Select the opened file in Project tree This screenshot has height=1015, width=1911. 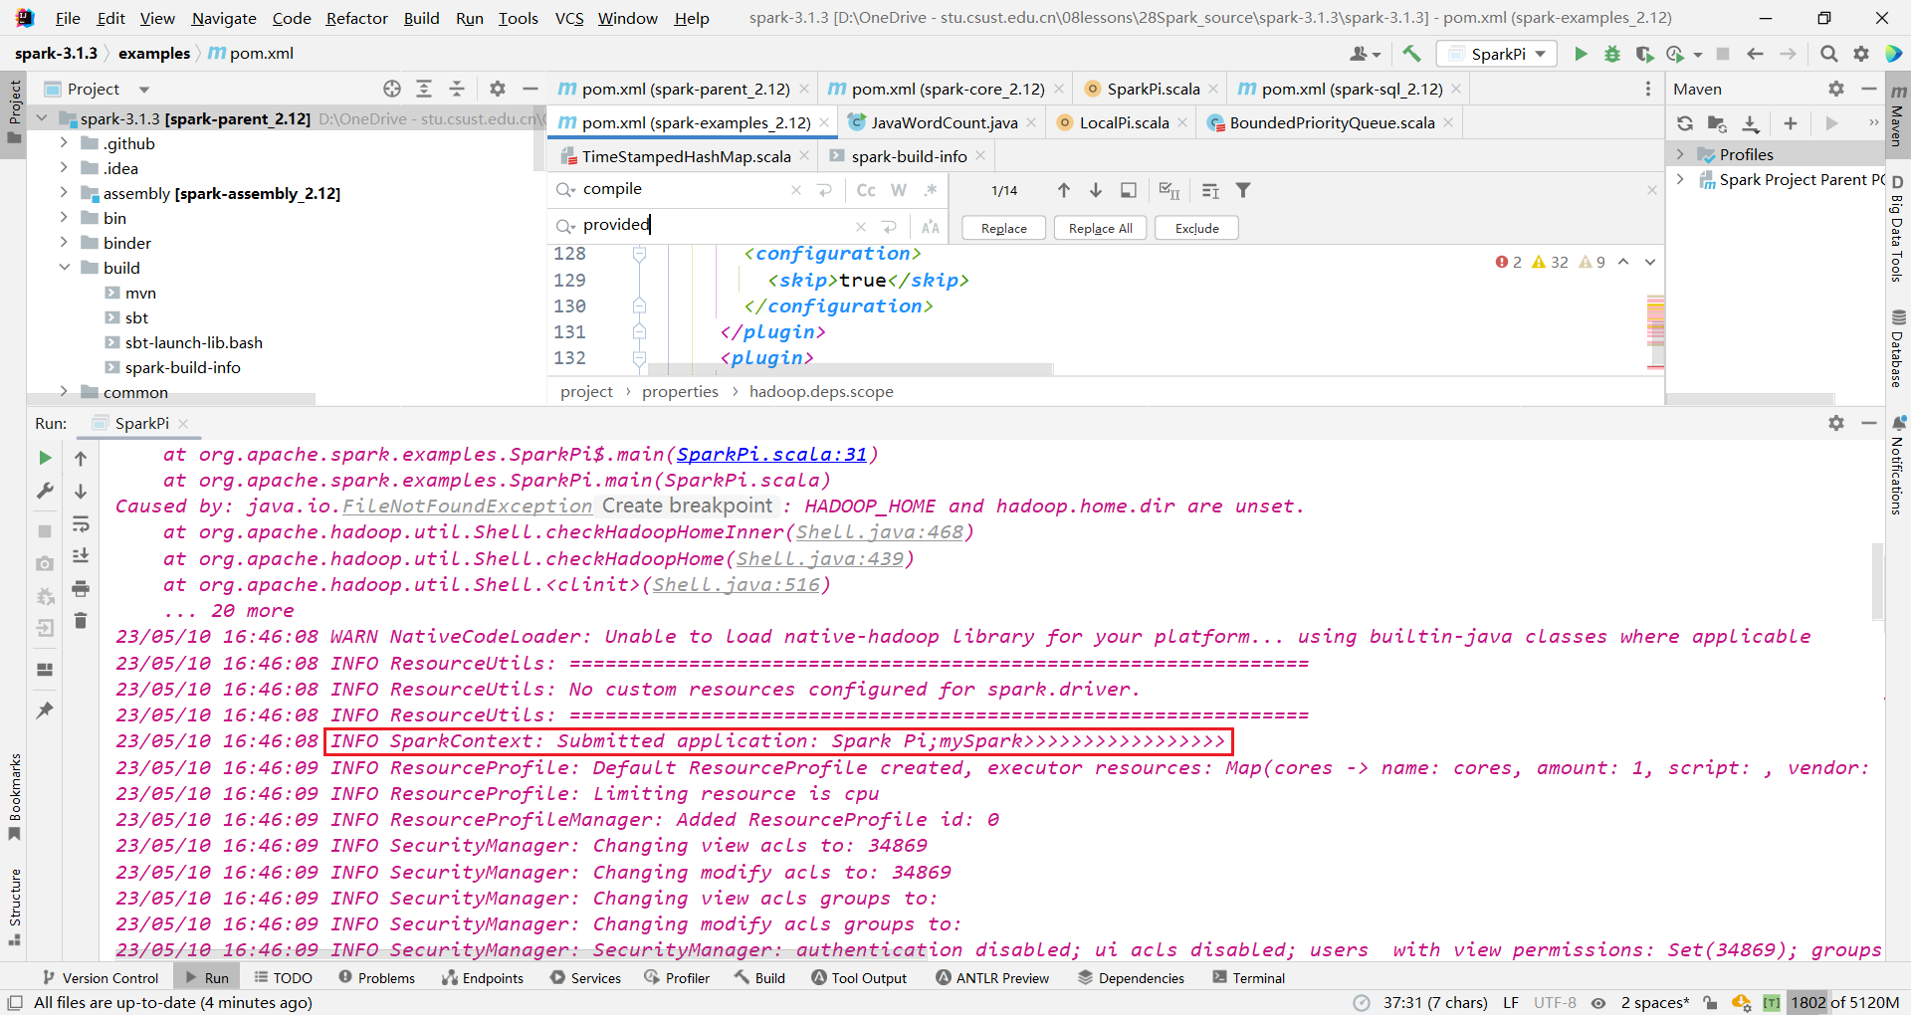tap(392, 89)
